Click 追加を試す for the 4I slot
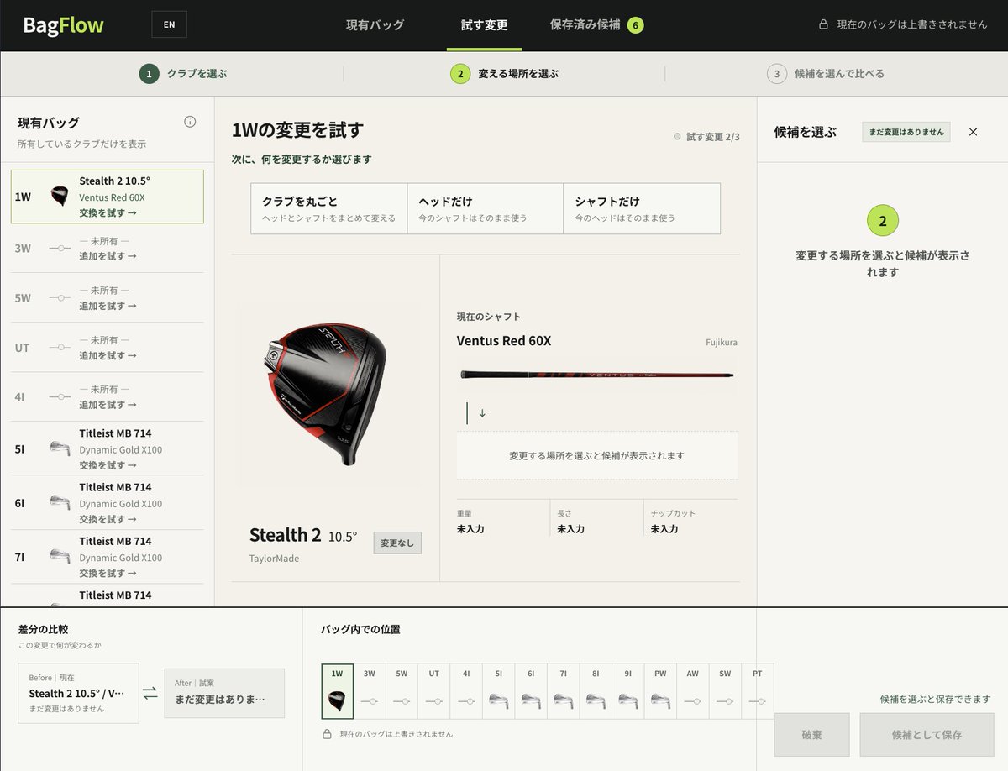 coord(108,405)
